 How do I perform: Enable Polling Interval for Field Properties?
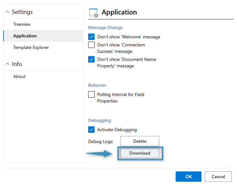point(91,94)
